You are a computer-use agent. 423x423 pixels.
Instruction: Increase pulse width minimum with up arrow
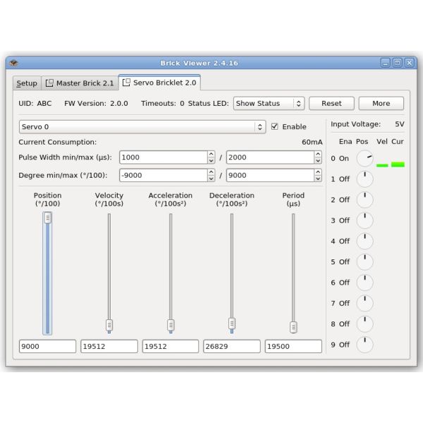[211, 154]
